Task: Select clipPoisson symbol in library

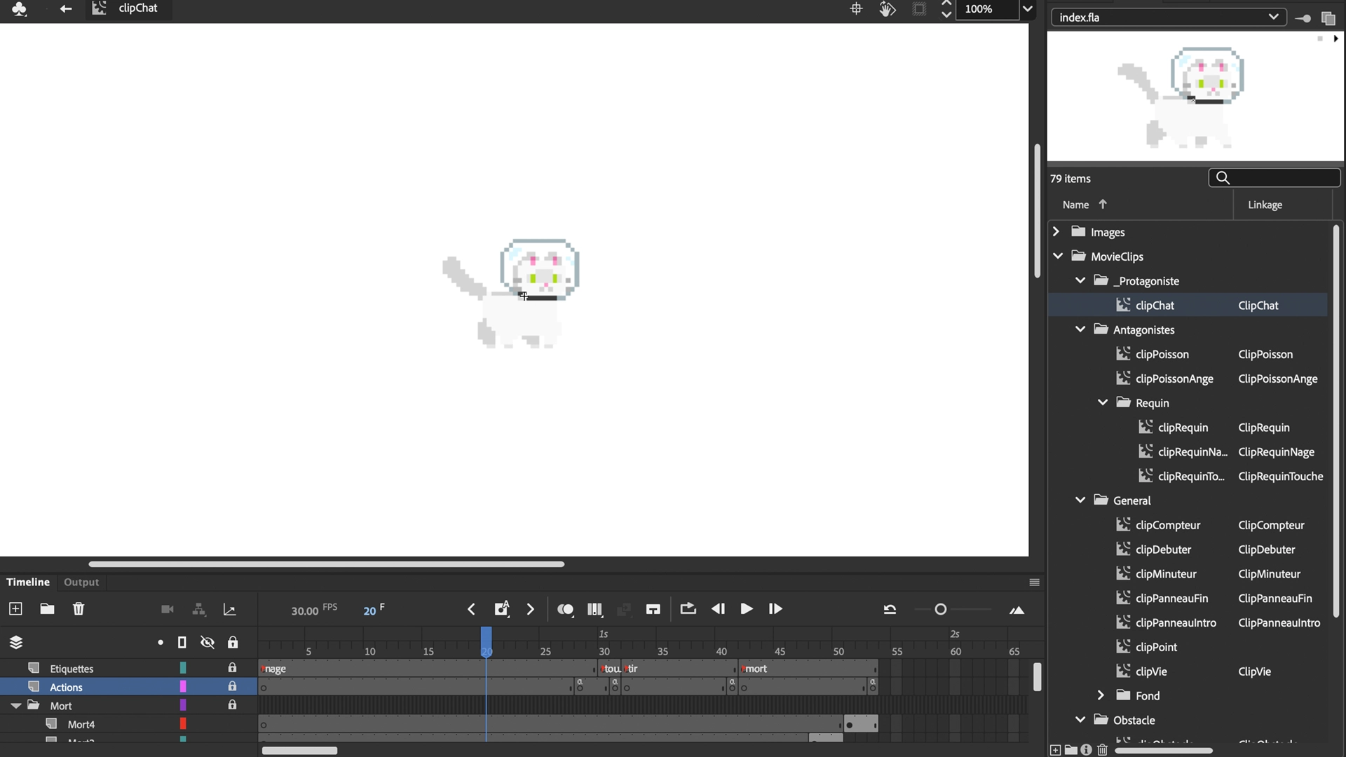Action: [1162, 354]
